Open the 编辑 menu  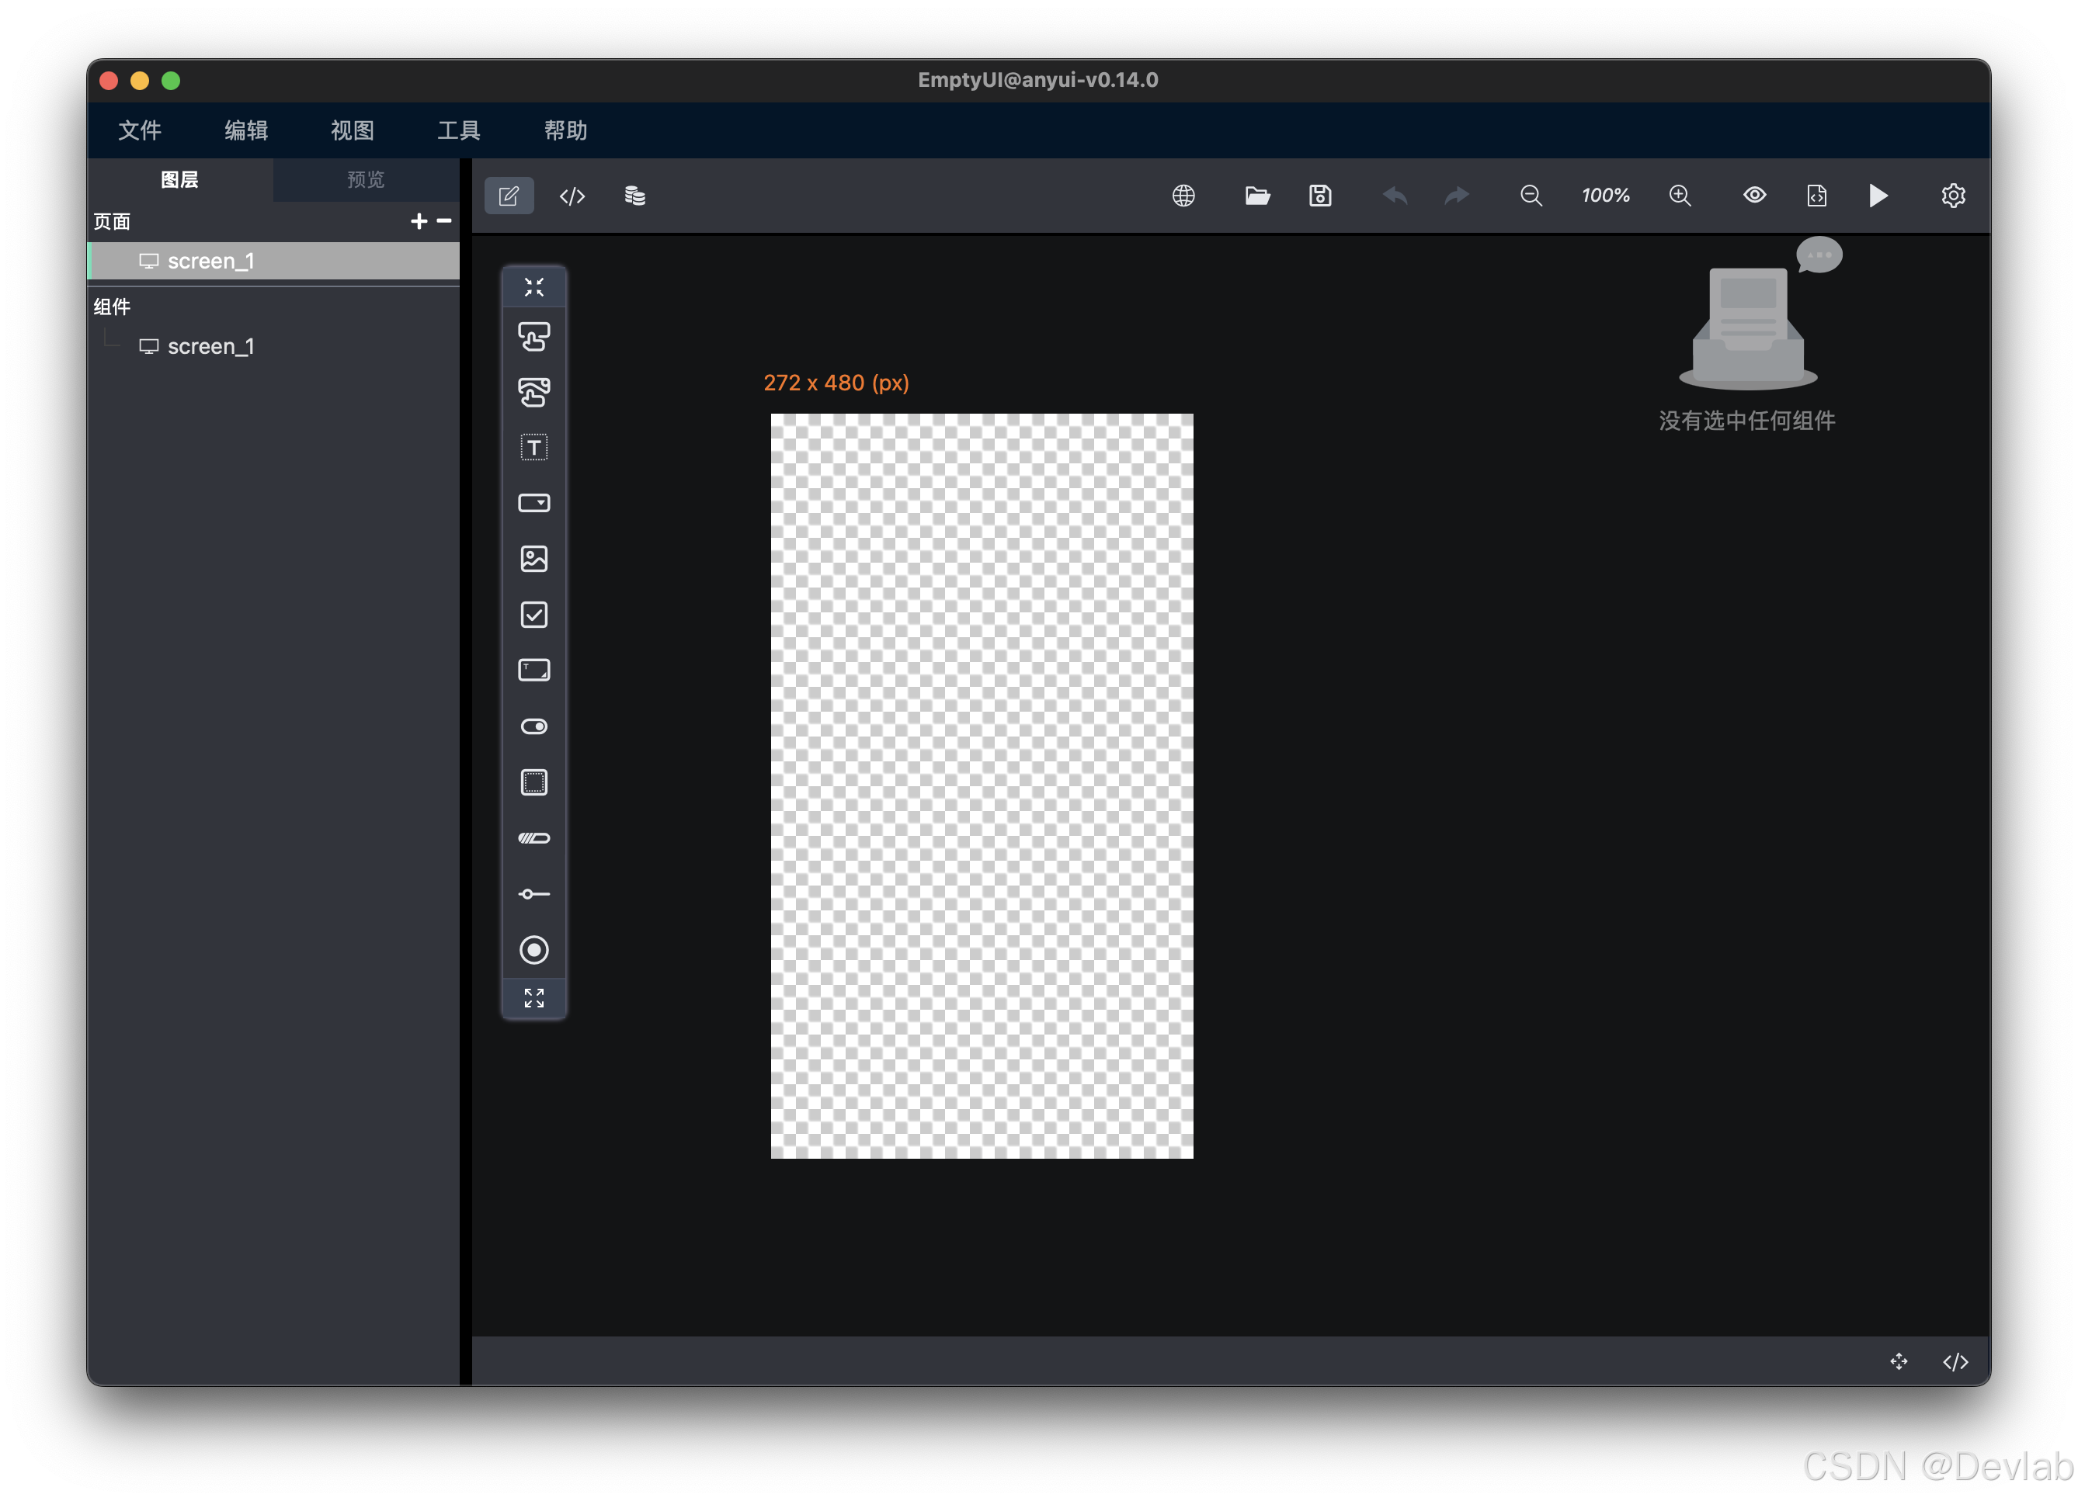[246, 131]
